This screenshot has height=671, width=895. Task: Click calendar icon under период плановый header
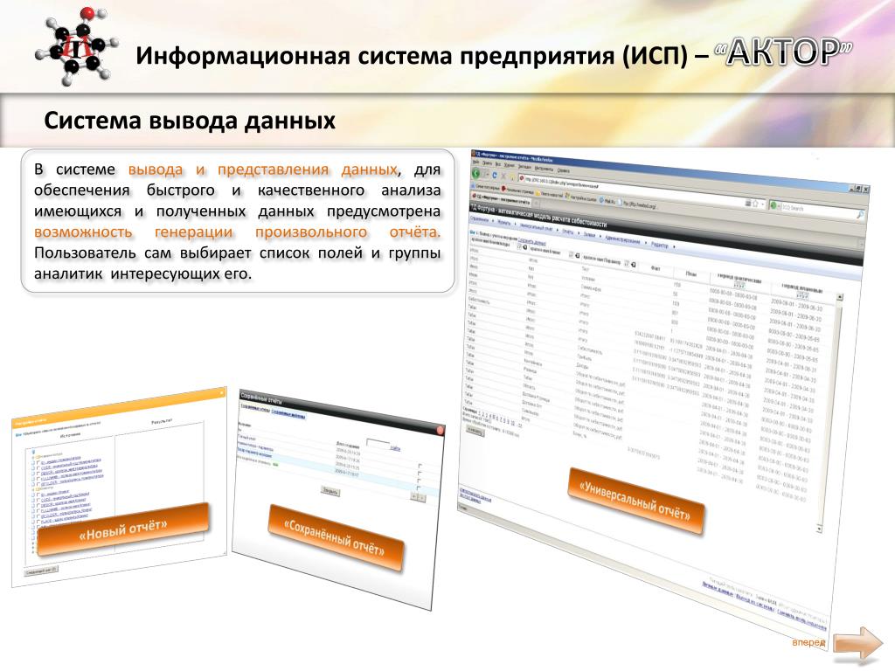point(802,295)
